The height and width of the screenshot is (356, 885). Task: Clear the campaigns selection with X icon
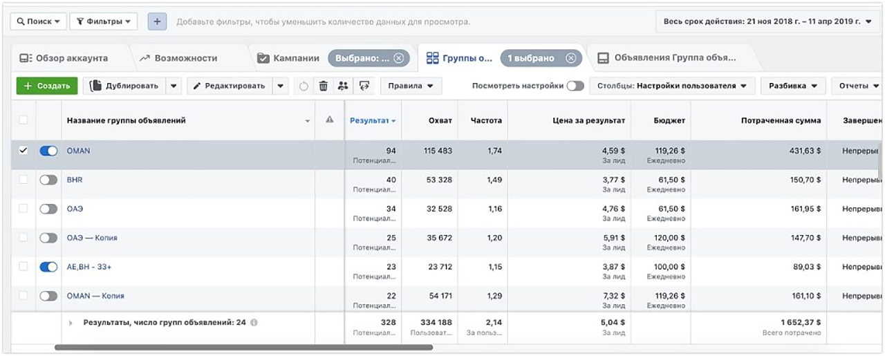(x=399, y=58)
